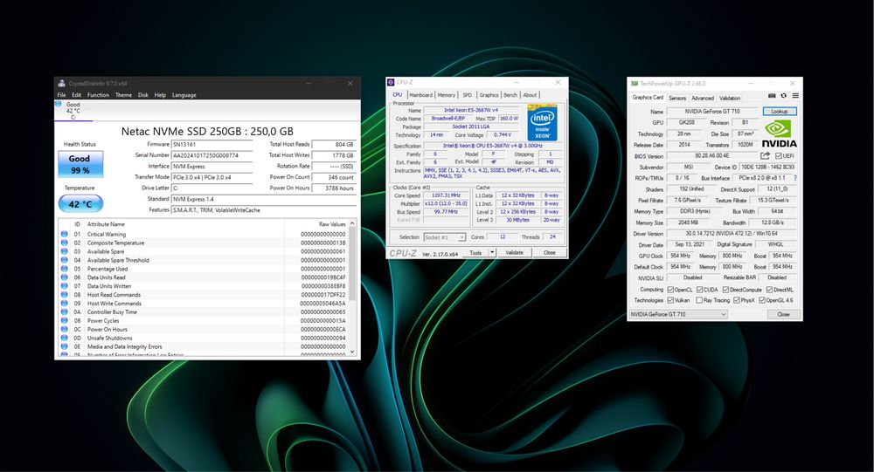This screenshot has width=874, height=472.
Task: Open the File menu in CrystalDiskInfo
Action: point(62,95)
